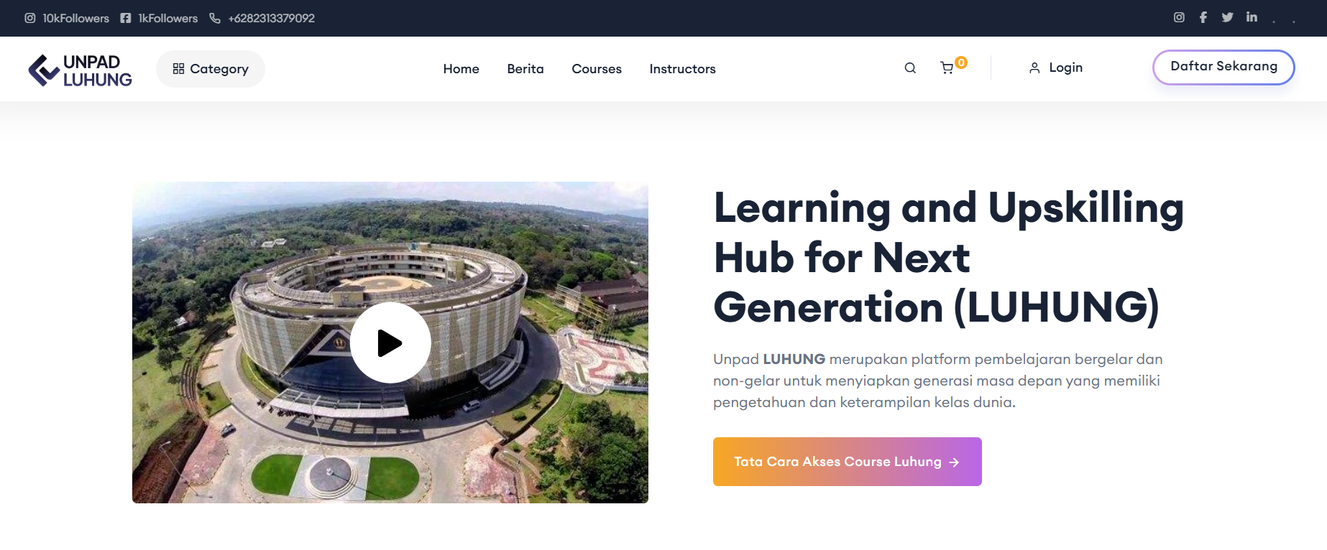Click the Twitter bird icon

coord(1228,17)
